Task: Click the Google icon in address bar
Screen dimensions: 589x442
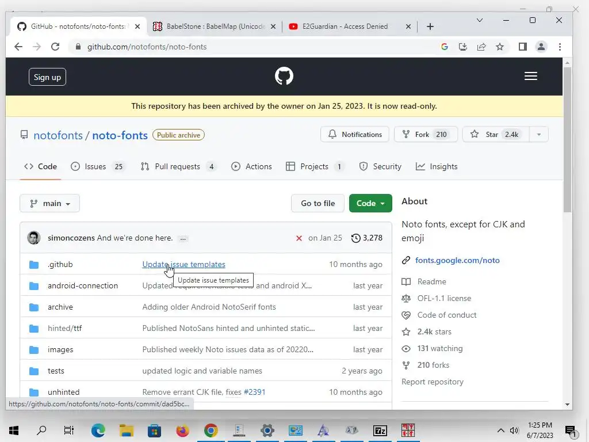Action: click(445, 47)
